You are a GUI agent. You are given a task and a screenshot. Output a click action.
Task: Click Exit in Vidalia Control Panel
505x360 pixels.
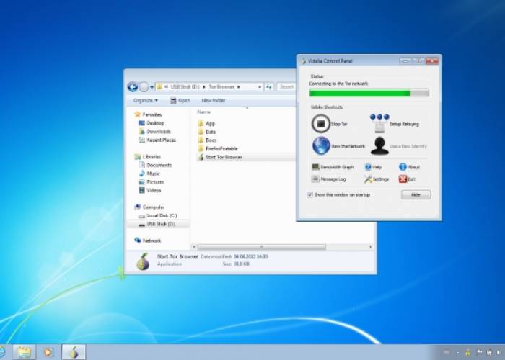click(407, 179)
